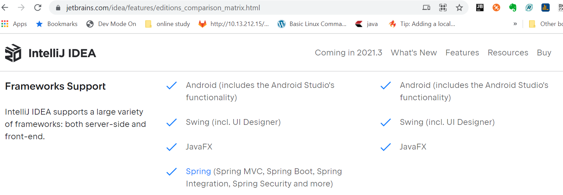Click the checkmark beside Spring
This screenshot has width=563, height=195.
171,172
